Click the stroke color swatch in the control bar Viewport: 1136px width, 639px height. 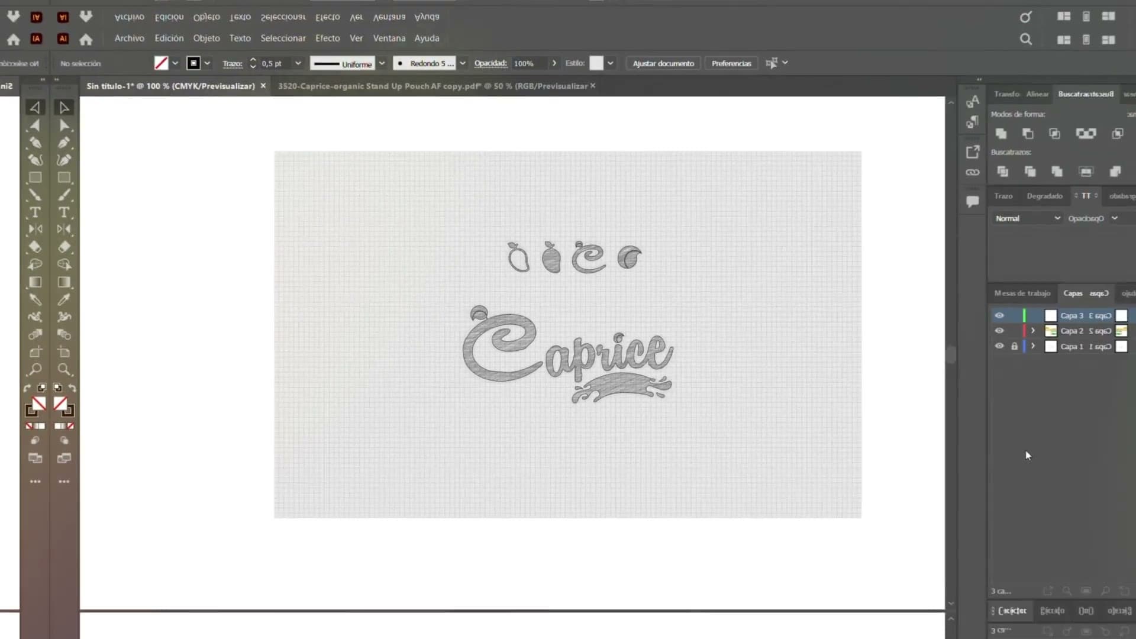pos(193,63)
